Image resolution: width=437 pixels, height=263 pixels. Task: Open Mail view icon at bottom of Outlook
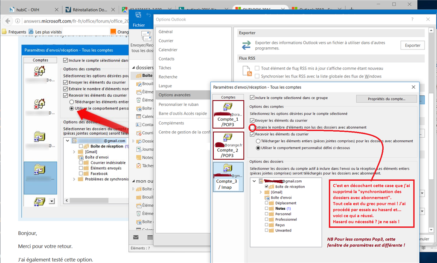[x=136, y=237]
